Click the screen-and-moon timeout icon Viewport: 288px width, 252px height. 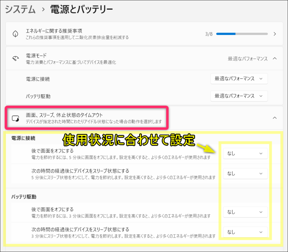15,118
